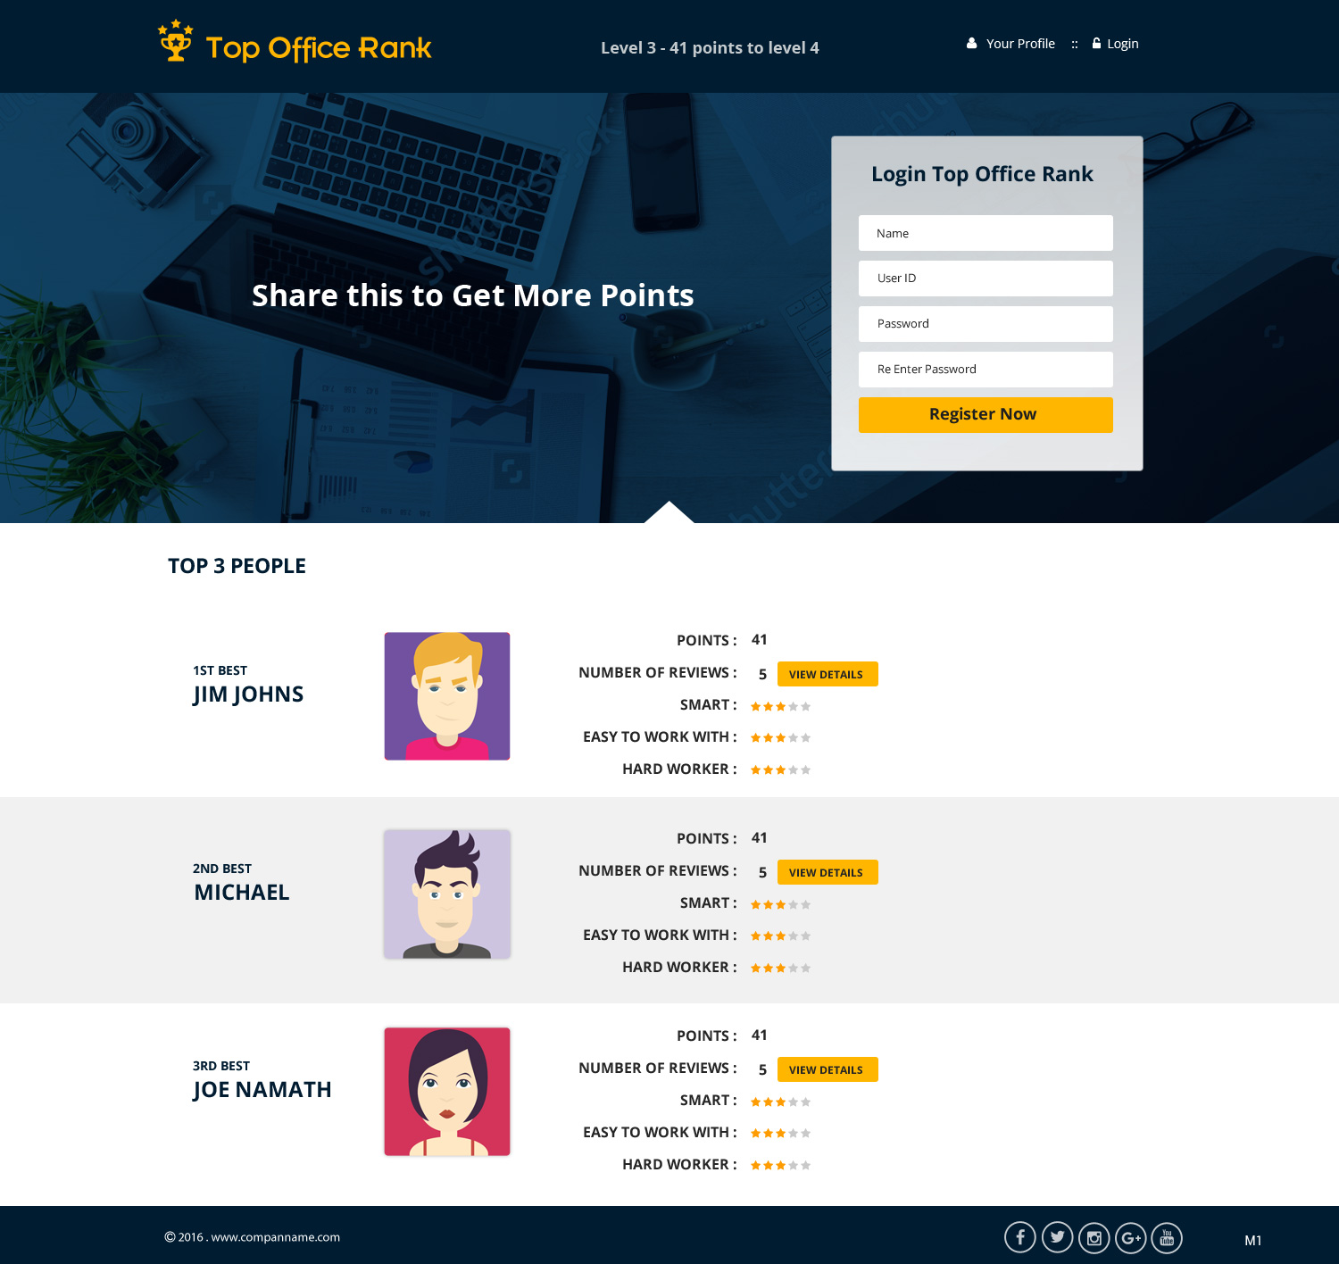
Task: Click the YouTube icon in the footer
Action: pos(1169,1237)
